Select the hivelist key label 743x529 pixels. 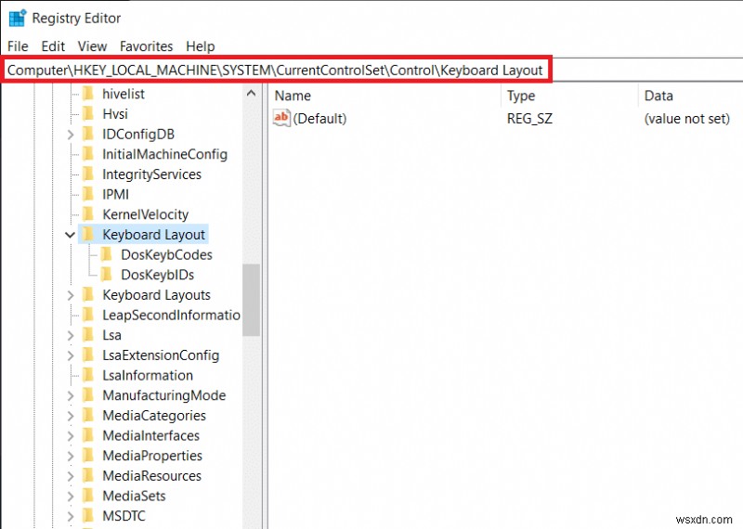[124, 94]
